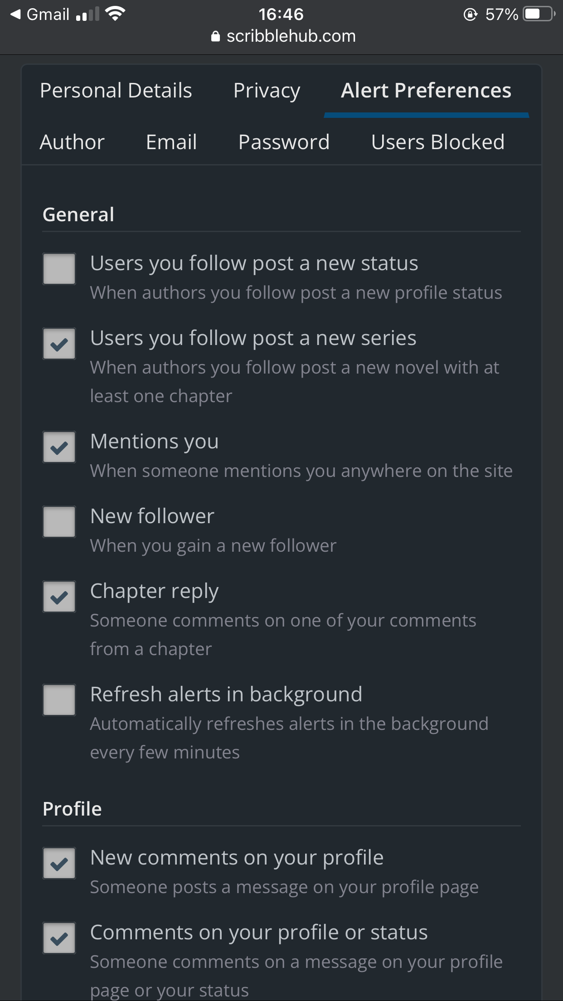Viewport: 563px width, 1001px height.
Task: Uncheck 'Users you follow post a new series'
Action: pos(59,344)
